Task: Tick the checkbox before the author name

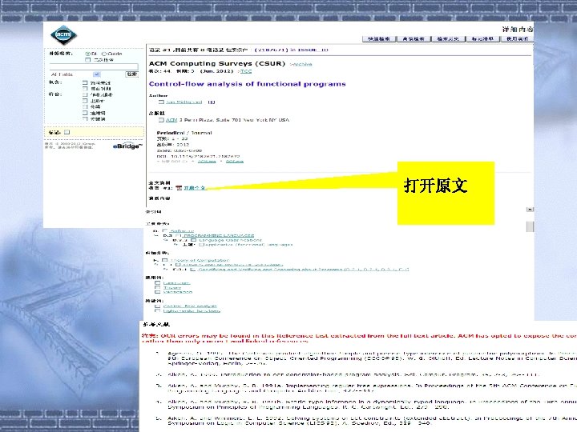Action: click(161, 102)
